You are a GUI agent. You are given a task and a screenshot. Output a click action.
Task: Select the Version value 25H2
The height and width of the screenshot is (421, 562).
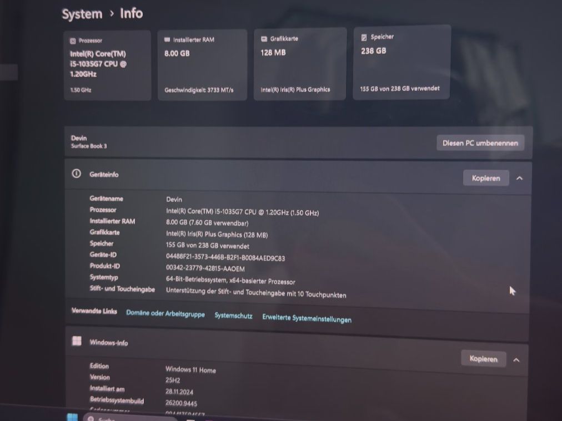click(x=173, y=380)
